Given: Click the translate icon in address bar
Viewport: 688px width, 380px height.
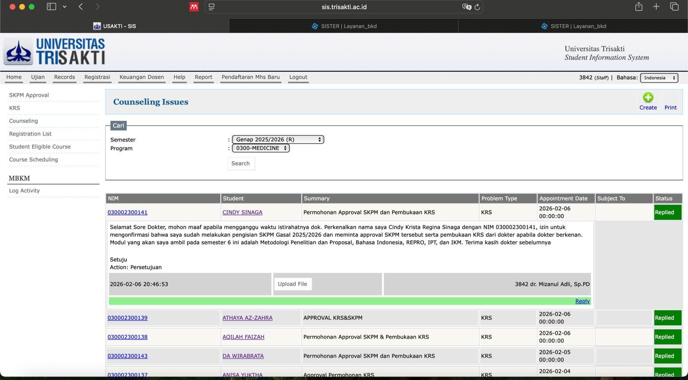Looking at the screenshot, I should click(466, 7).
